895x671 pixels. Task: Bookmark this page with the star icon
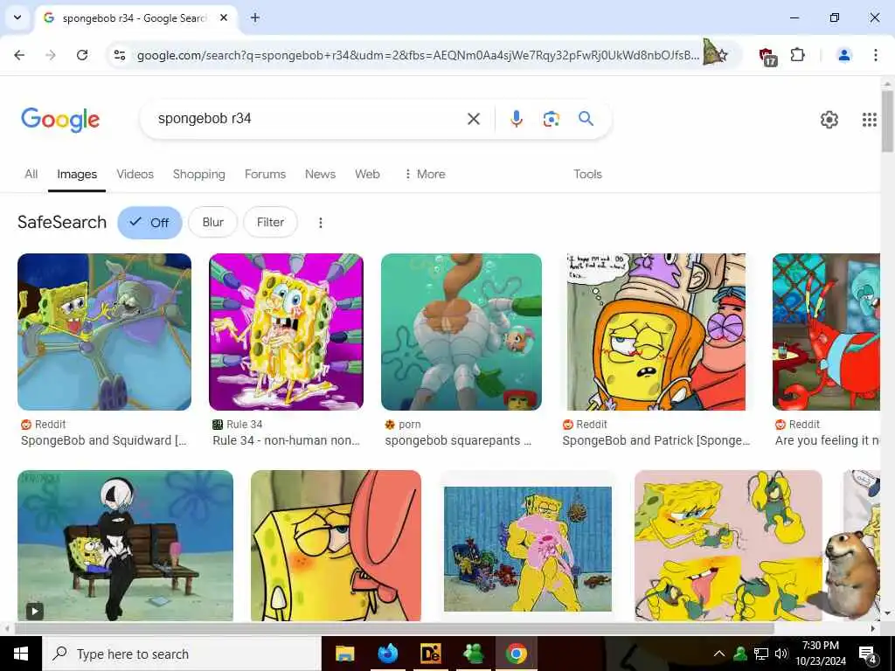coord(723,55)
